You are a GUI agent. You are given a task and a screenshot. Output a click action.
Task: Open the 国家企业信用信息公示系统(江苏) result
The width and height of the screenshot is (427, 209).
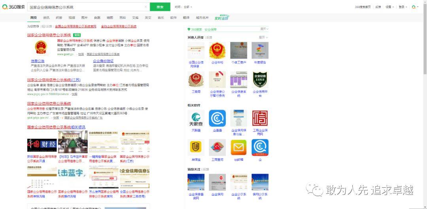(54, 80)
